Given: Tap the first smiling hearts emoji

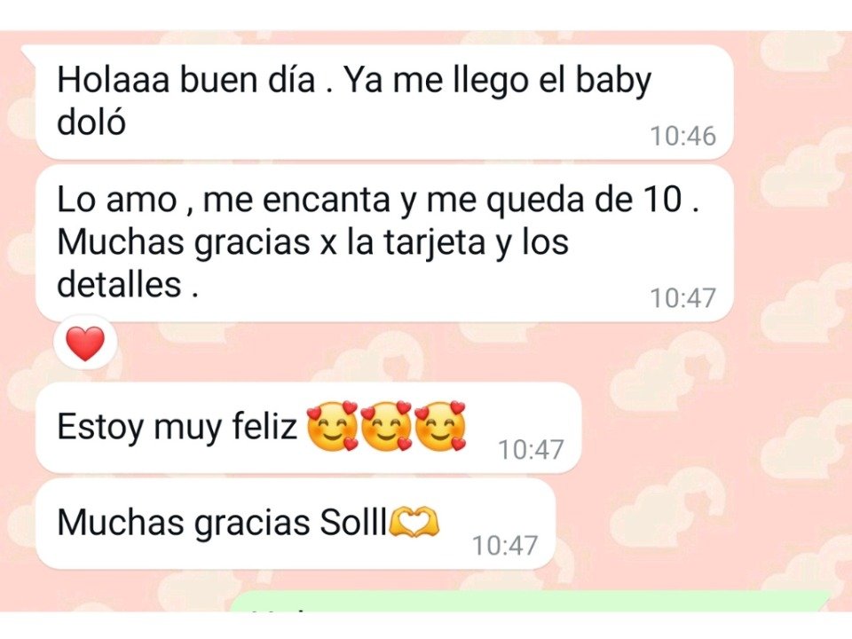Looking at the screenshot, I should click(333, 427).
